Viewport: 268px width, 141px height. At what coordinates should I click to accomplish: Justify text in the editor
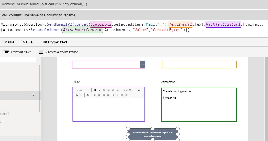click(108, 95)
